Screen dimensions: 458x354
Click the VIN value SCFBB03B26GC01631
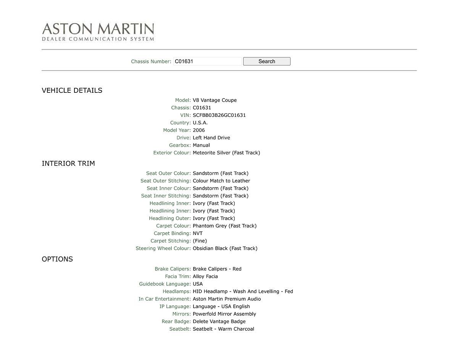pos(219,115)
